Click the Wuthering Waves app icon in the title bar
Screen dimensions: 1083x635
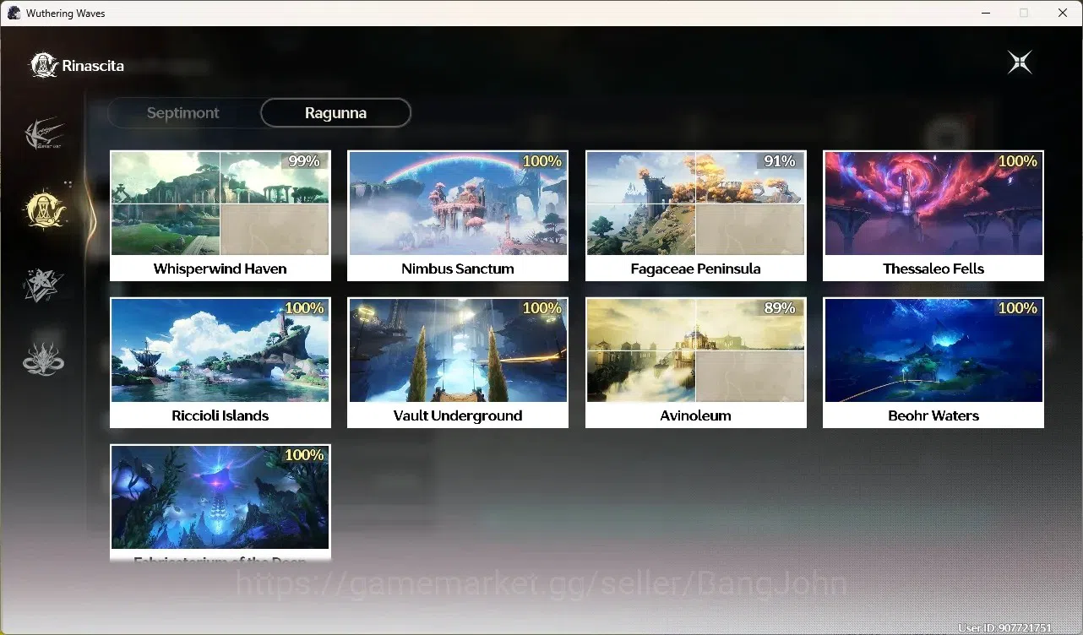(x=14, y=13)
